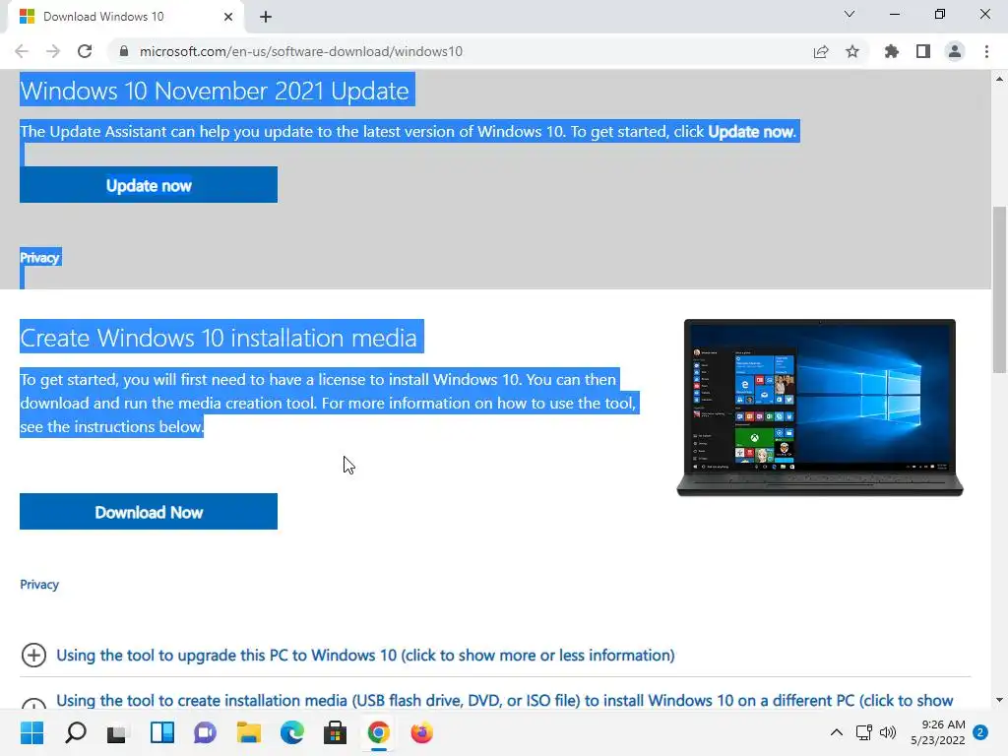Click the Windows 10 laptop image
The width and height of the screenshot is (1008, 756).
(820, 408)
